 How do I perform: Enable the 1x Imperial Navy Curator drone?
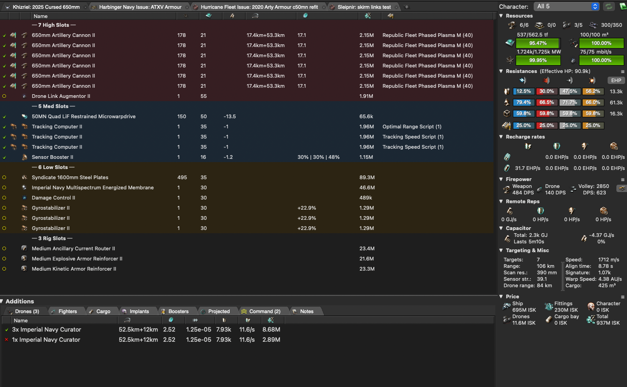6,340
